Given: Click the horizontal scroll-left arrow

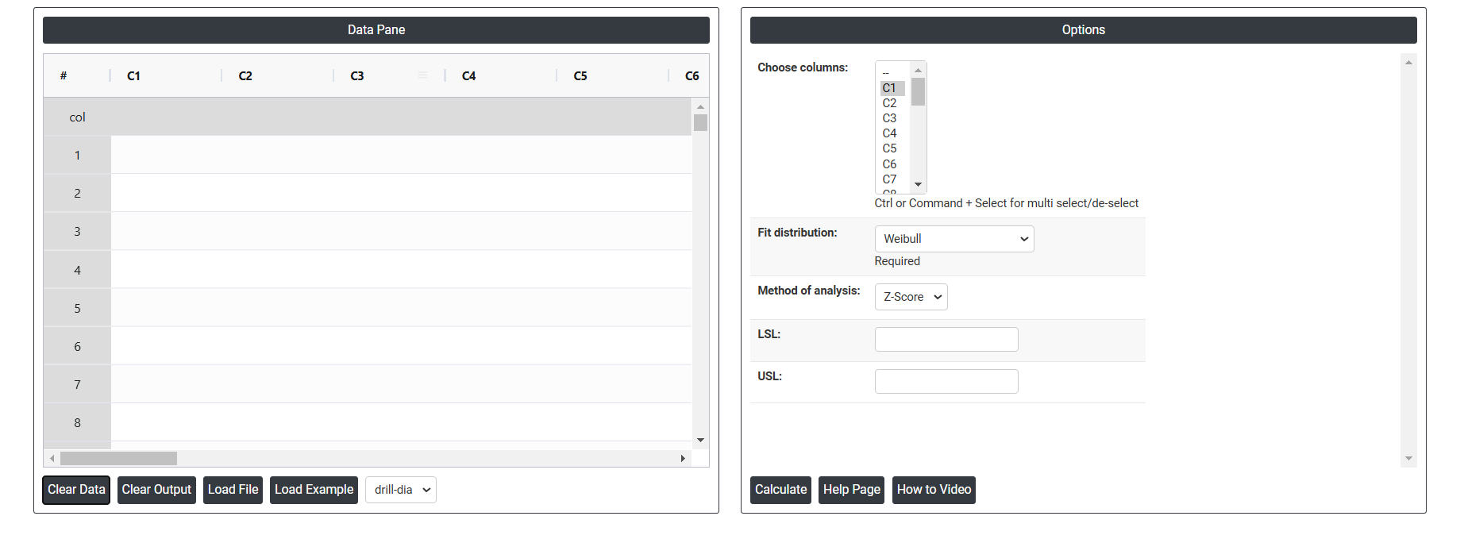Looking at the screenshot, I should click(52, 459).
